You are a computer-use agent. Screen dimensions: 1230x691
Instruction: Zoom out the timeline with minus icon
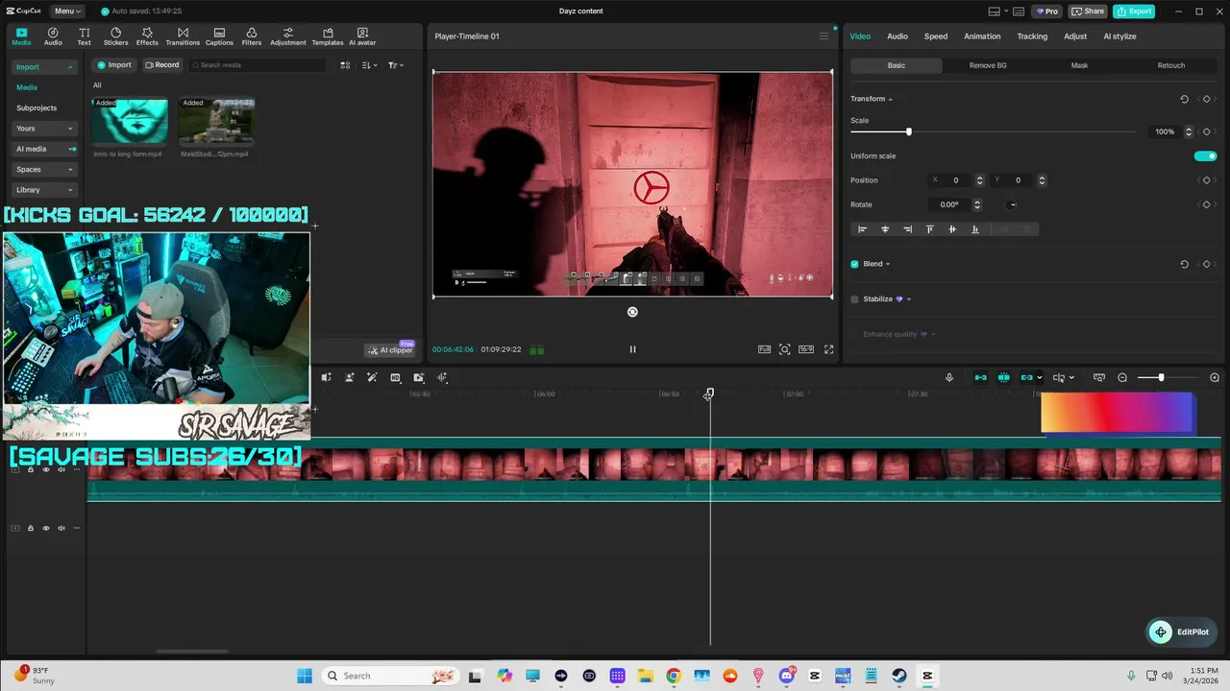1122,378
